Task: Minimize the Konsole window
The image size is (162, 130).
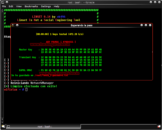Action: pos(151,2)
